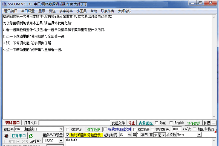The image size is (219, 146).
Task: Open the 串口设置 menu
Action: pos(28,11)
